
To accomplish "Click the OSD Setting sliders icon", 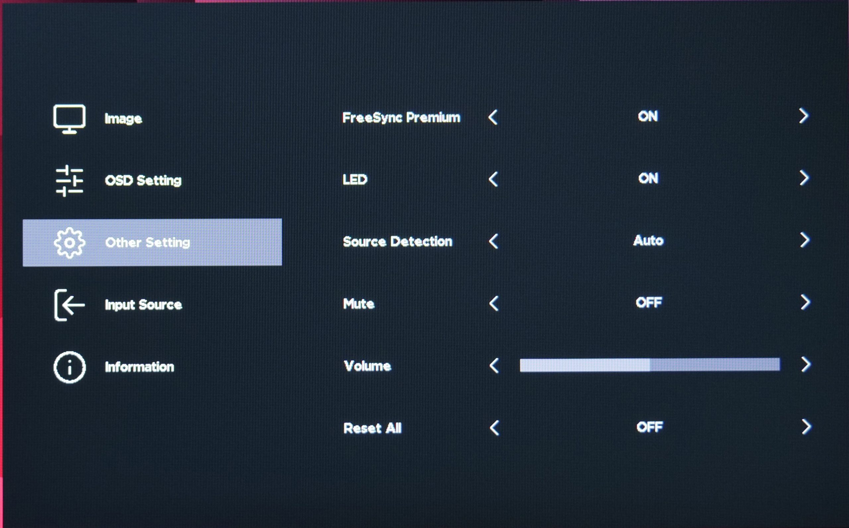I will tap(69, 181).
